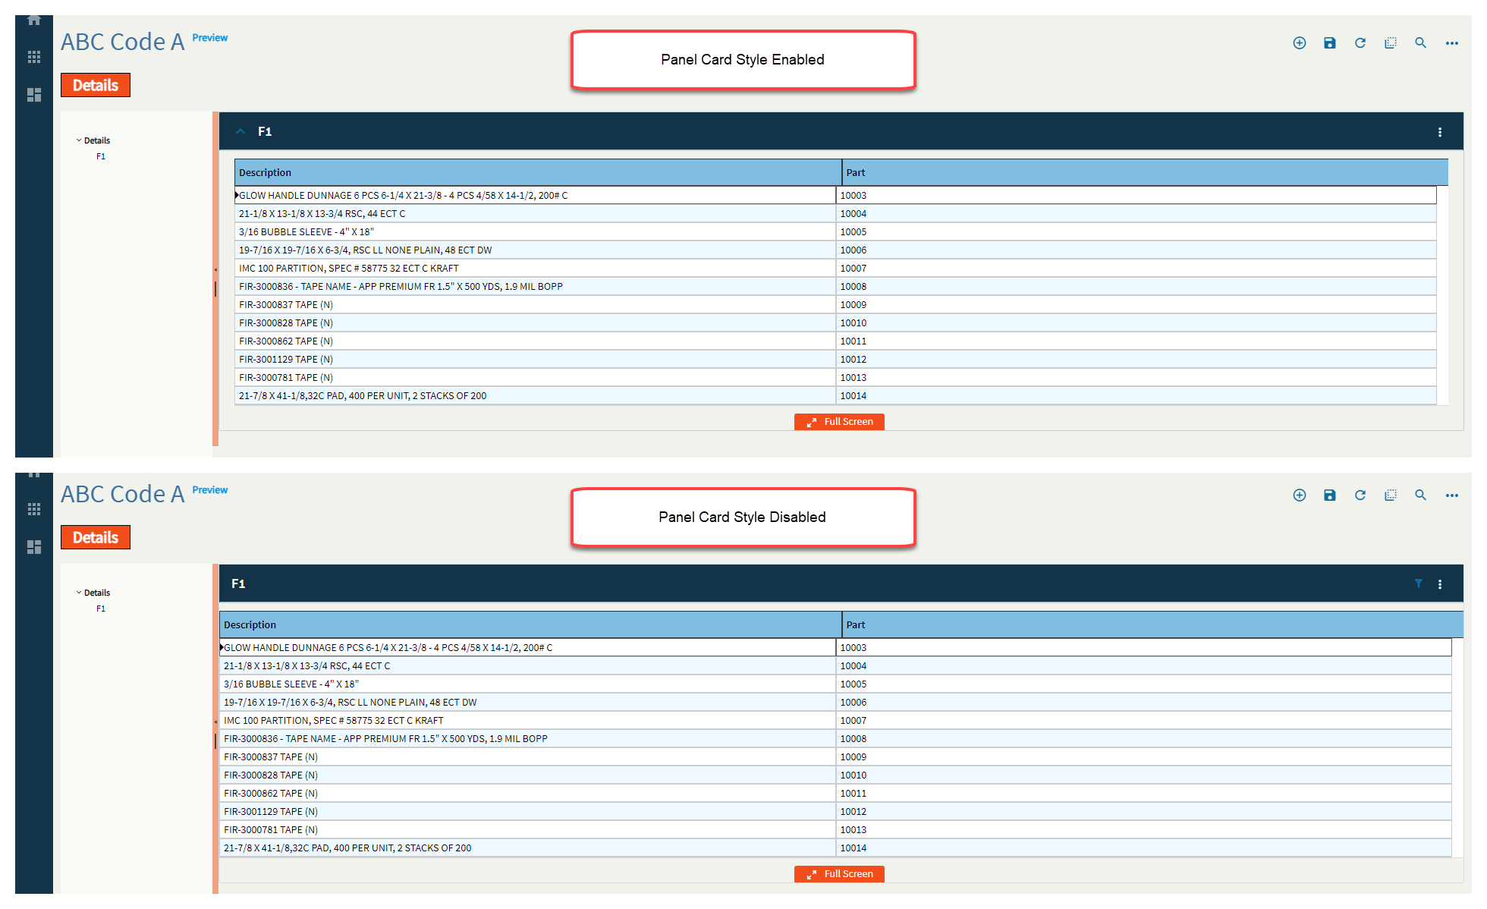The height and width of the screenshot is (909, 1487).
Task: Open the F1 panel kebab menu in disabled-style panel
Action: [x=1440, y=584]
